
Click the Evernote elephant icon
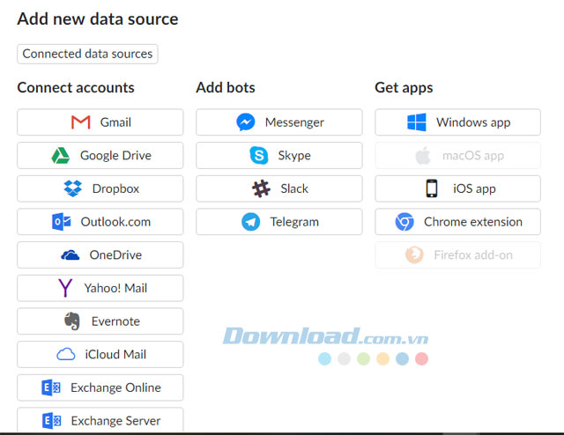click(x=72, y=321)
